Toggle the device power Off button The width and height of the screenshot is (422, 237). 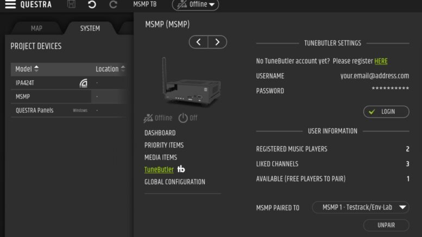point(188,118)
